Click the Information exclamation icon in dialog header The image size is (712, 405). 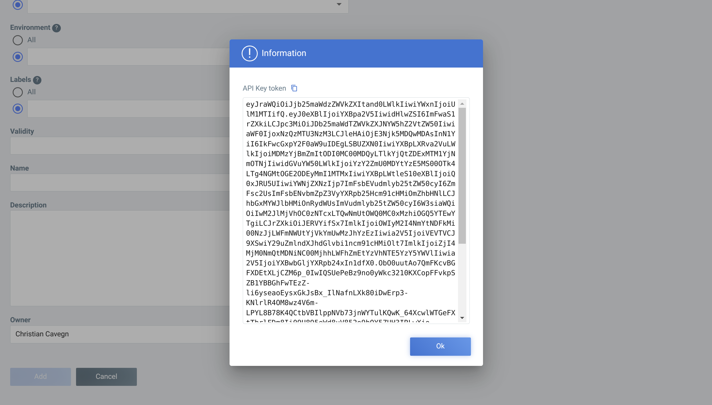[249, 53]
